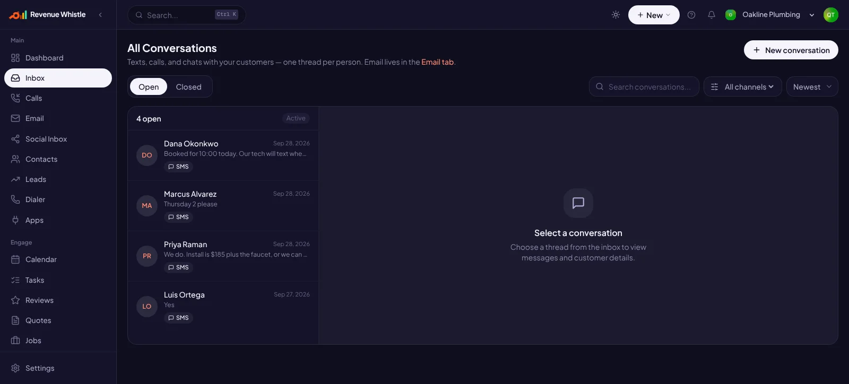Image resolution: width=849 pixels, height=384 pixels.
Task: Open Dana Okonkwo's conversation
Action: click(x=223, y=155)
